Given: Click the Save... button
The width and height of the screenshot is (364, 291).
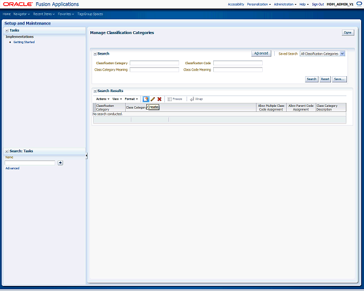Looking at the screenshot, I should coord(339,79).
